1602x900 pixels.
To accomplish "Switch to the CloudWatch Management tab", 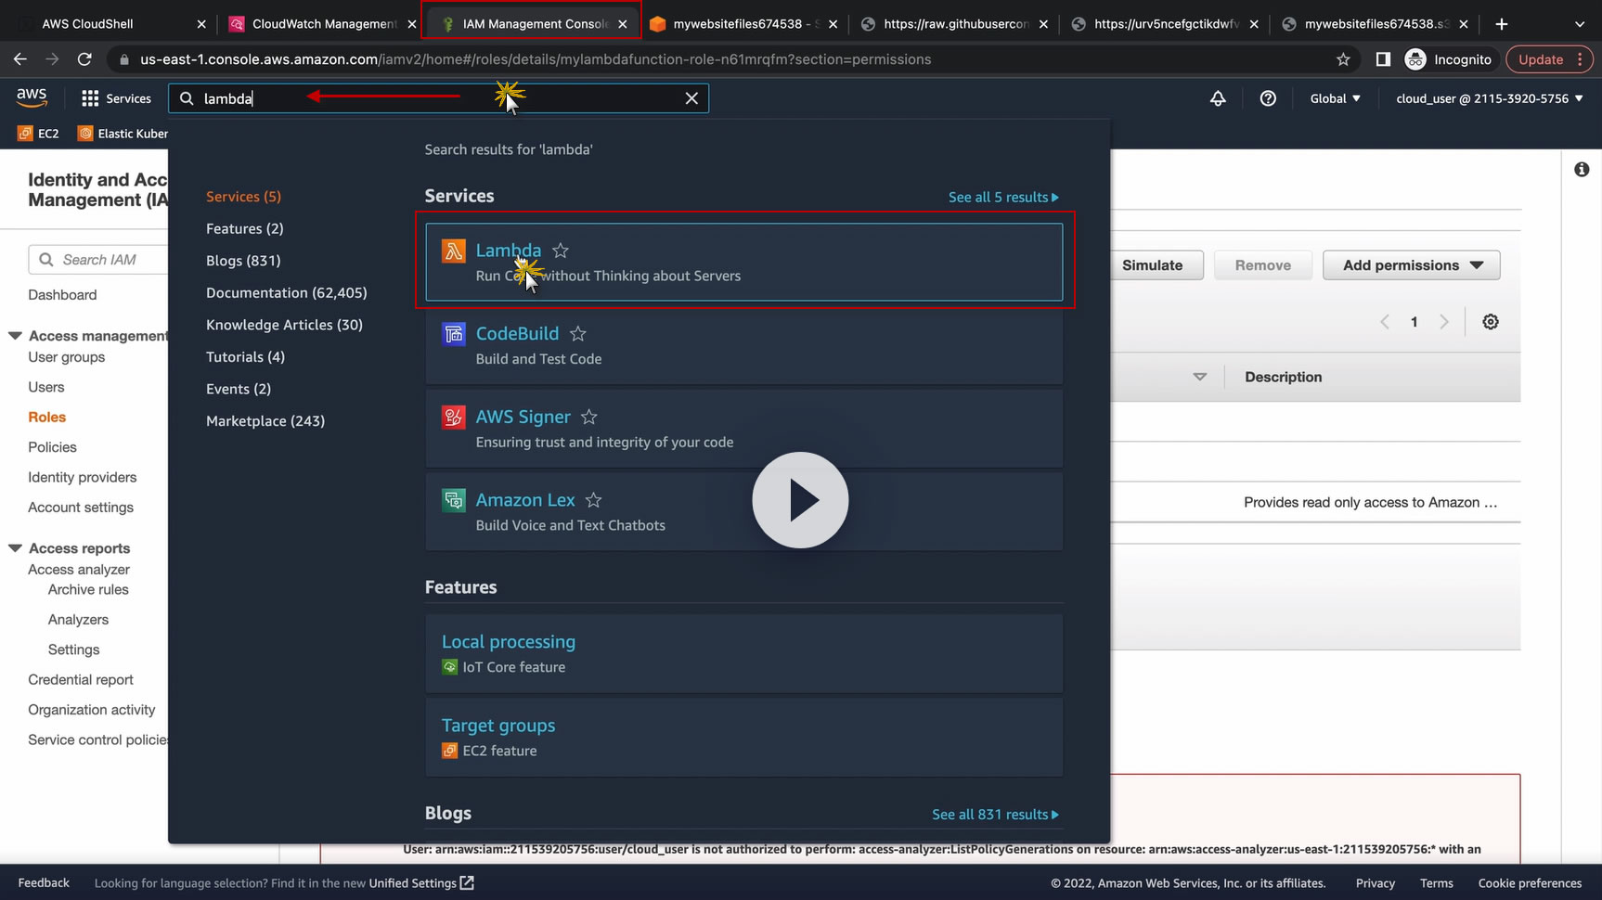I will click(x=322, y=24).
